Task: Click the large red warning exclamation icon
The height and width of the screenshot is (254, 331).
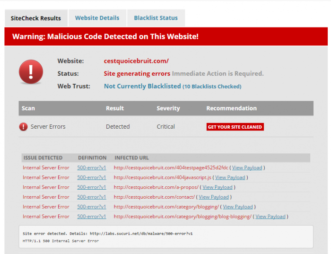Action: coord(31,72)
